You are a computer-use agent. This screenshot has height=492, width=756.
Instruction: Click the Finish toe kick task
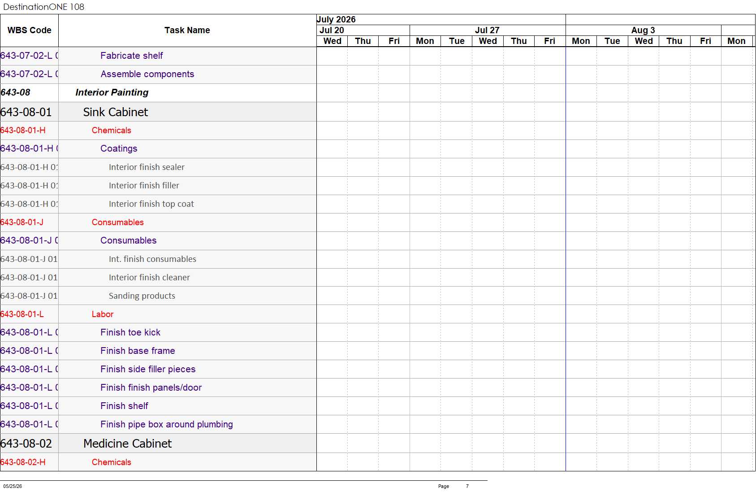(130, 332)
